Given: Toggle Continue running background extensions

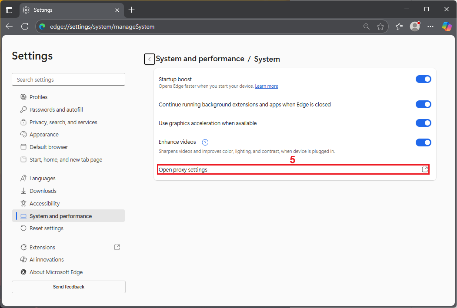Looking at the screenshot, I should [x=423, y=104].
